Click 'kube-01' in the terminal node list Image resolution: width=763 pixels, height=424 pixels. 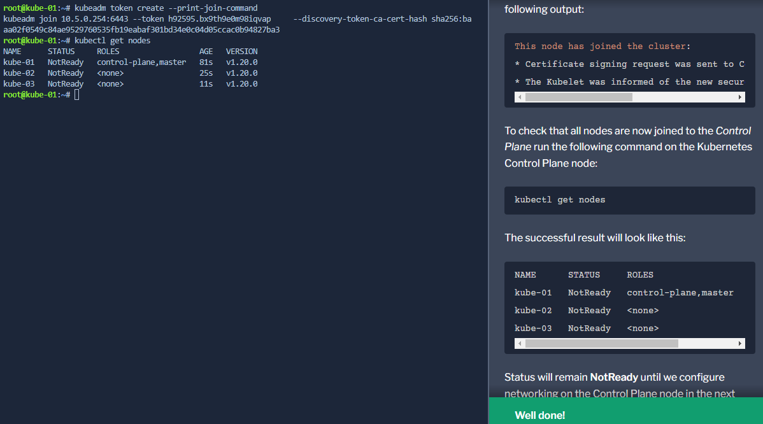click(19, 62)
